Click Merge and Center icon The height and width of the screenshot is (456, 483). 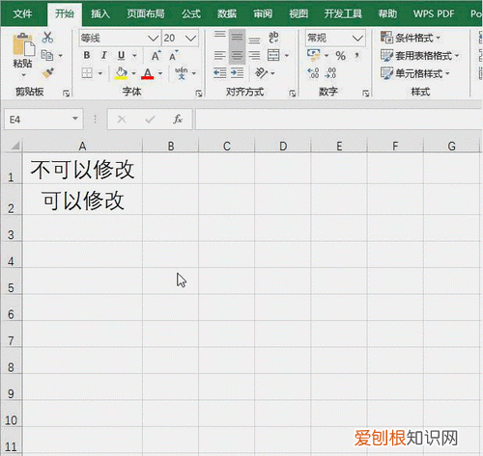[x=273, y=55]
